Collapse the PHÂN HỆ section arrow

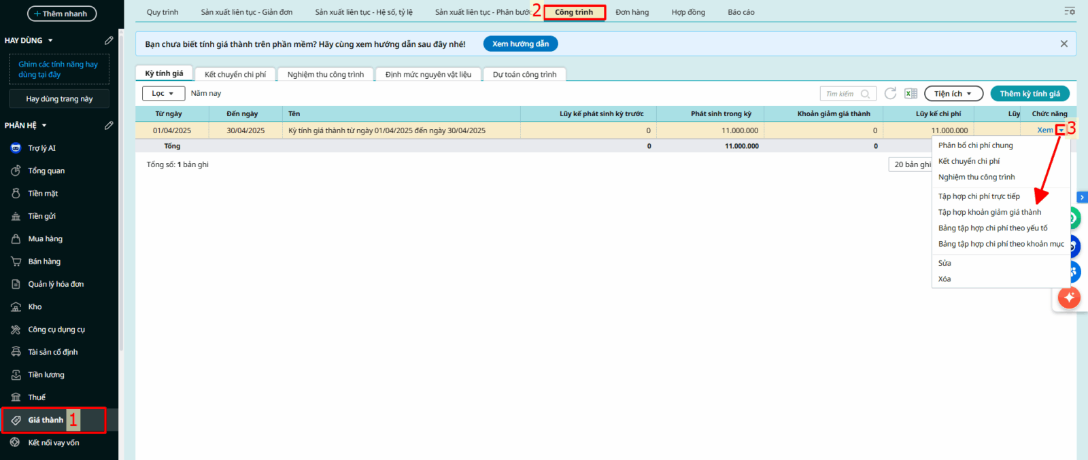(x=44, y=126)
